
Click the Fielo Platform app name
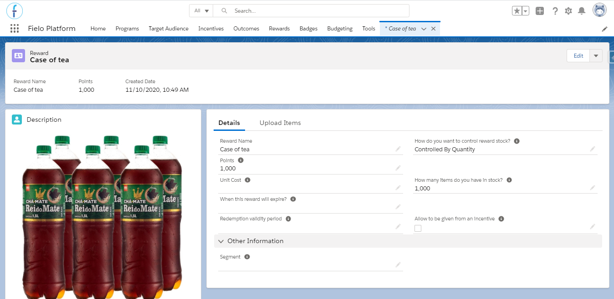(52, 29)
